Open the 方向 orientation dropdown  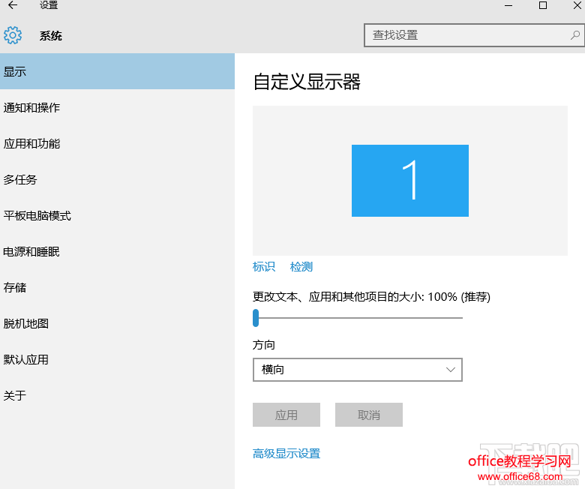click(358, 370)
